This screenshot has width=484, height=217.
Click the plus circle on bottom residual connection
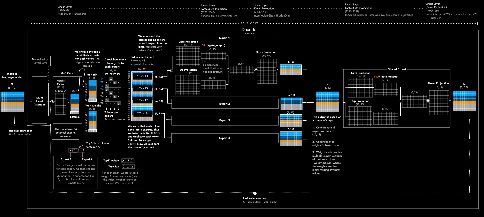click(x=255, y=193)
